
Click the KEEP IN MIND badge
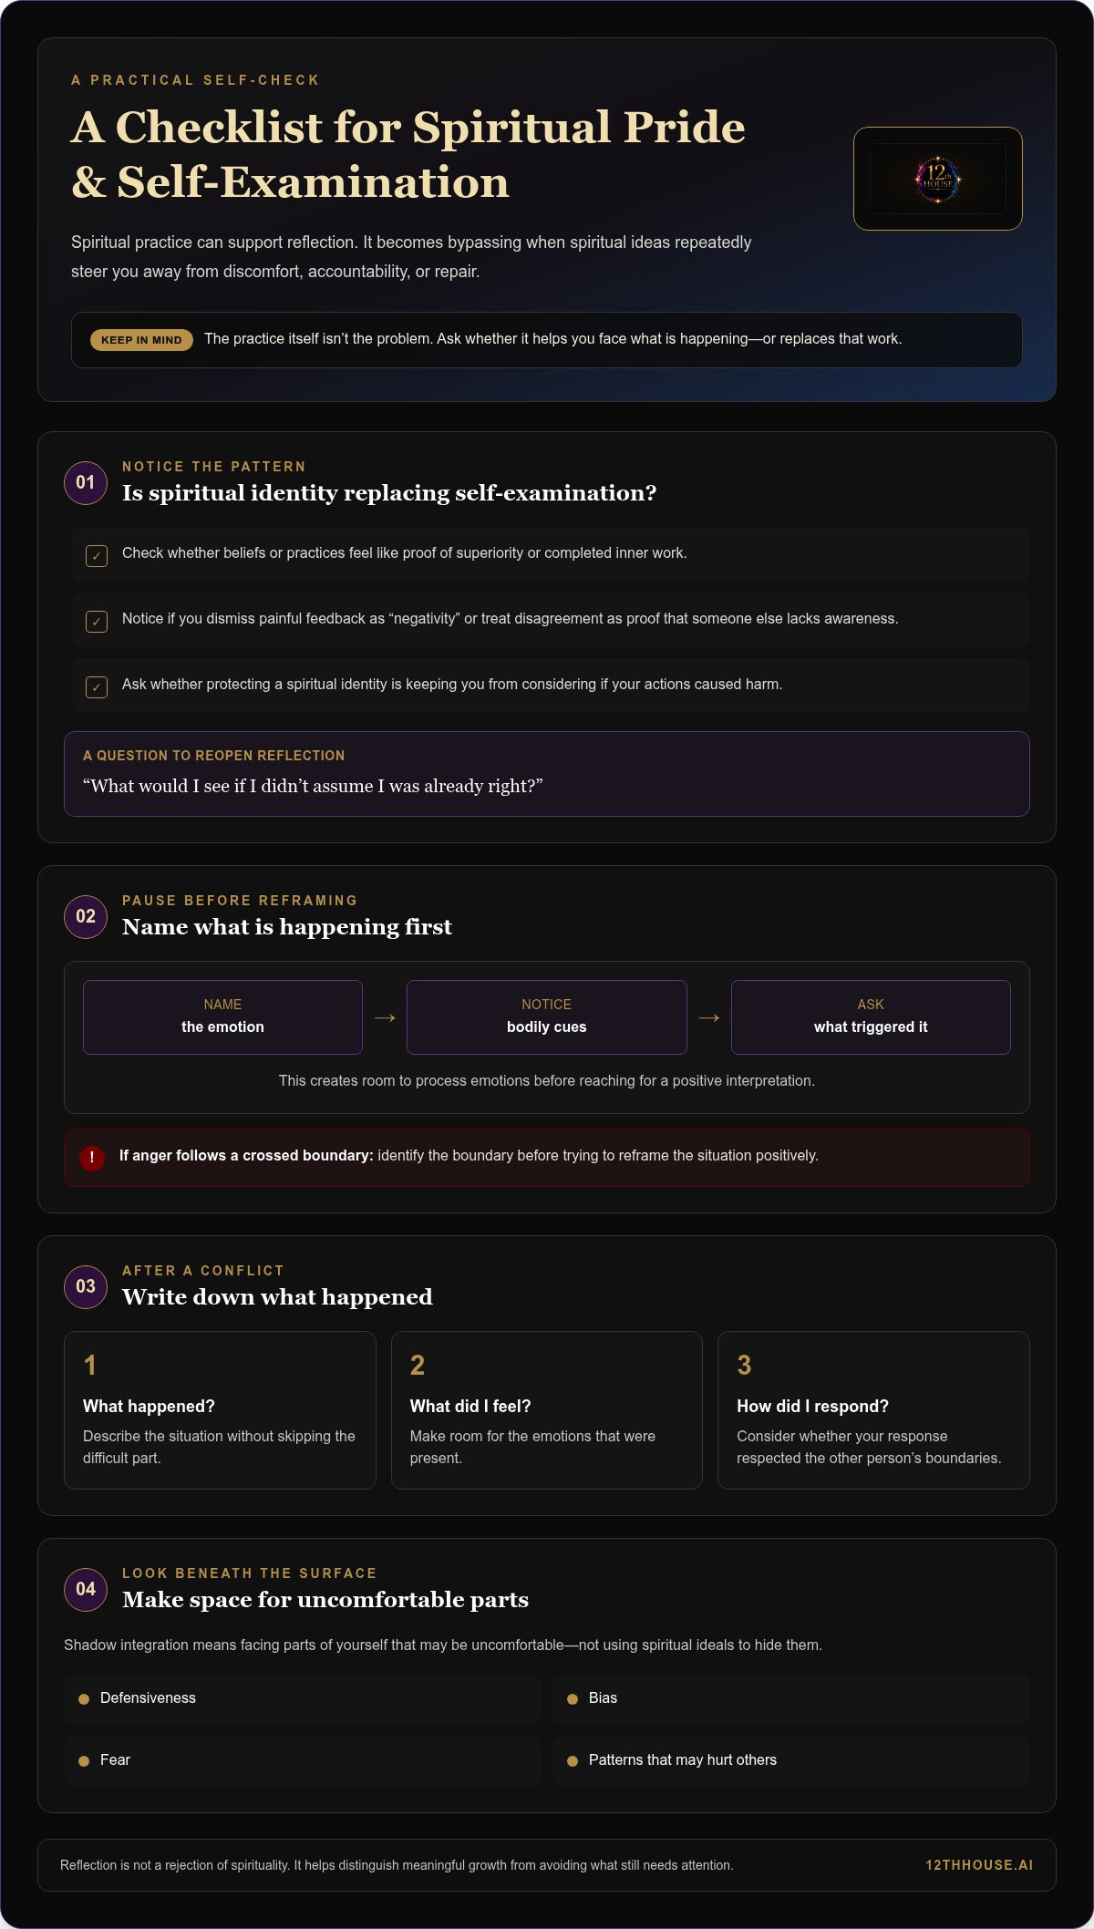(x=141, y=340)
